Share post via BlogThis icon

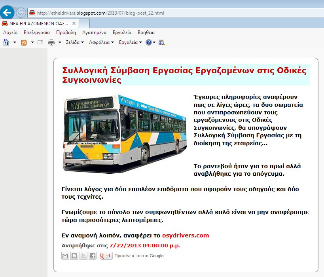tap(74, 256)
